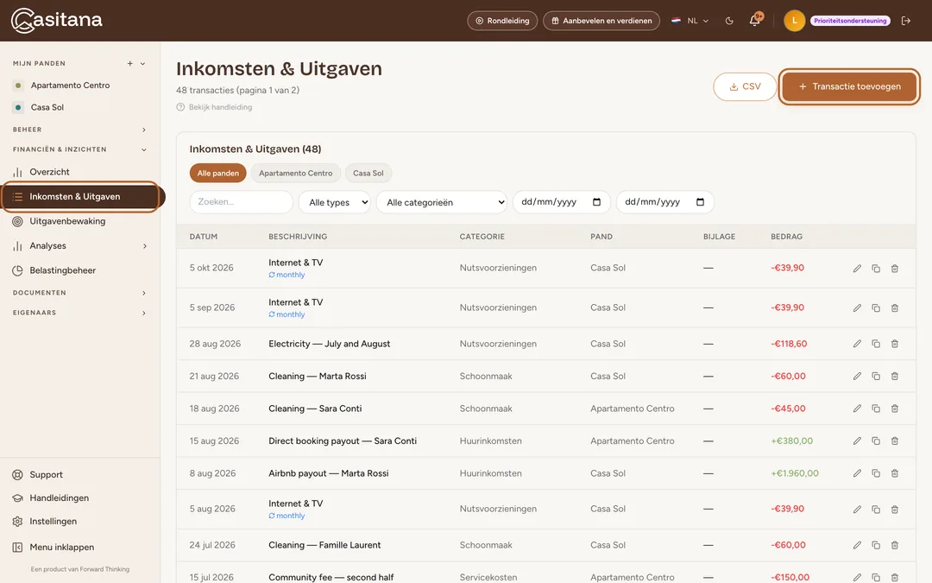
Task: Click the Datum column header
Action: (204, 237)
